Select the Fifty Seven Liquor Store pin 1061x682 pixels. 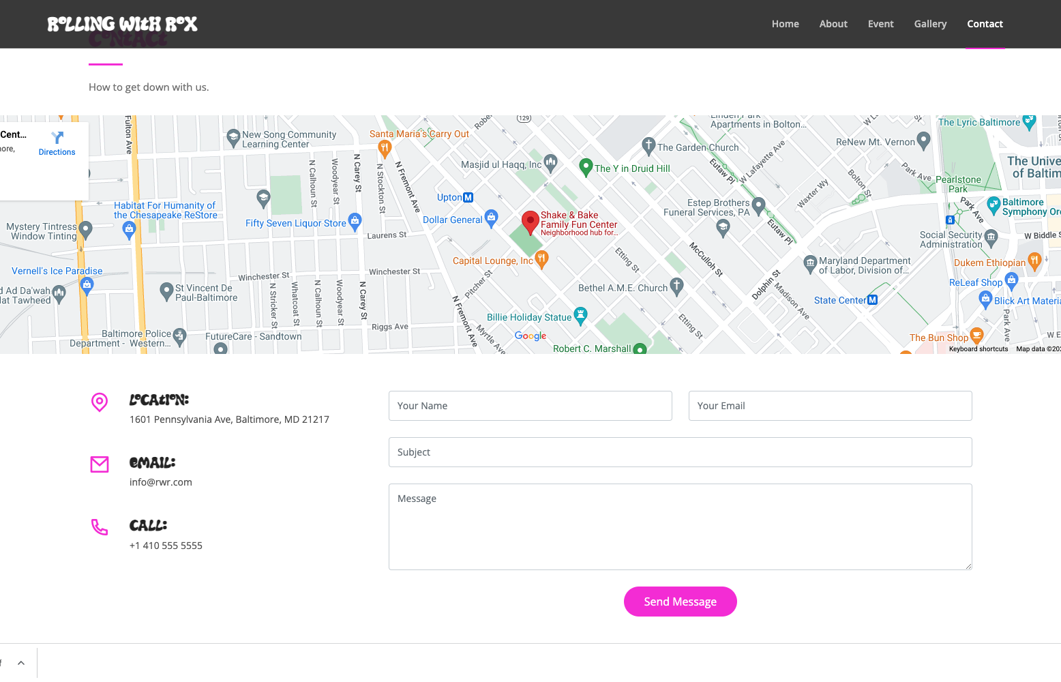355,221
